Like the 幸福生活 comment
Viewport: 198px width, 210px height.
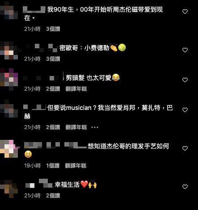coord(185,187)
